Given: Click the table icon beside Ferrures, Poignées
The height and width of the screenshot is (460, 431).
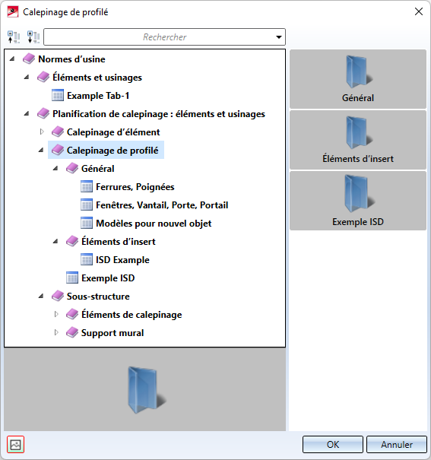Looking at the screenshot, I should click(x=87, y=186).
